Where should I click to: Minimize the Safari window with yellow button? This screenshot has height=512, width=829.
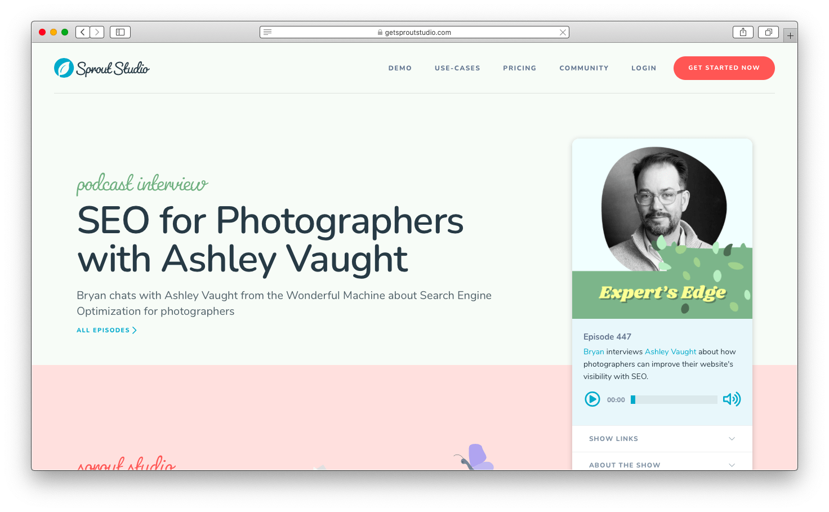click(x=54, y=32)
